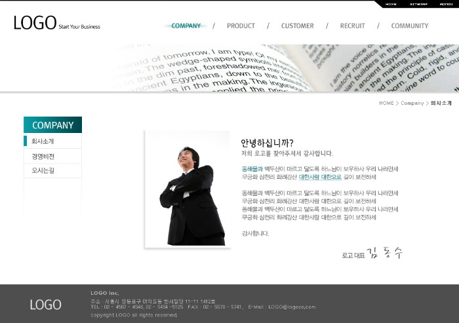Click the 저희 로고를 찾아주셔서 감사합니다 line
This screenshot has width=459, height=323.
point(287,153)
